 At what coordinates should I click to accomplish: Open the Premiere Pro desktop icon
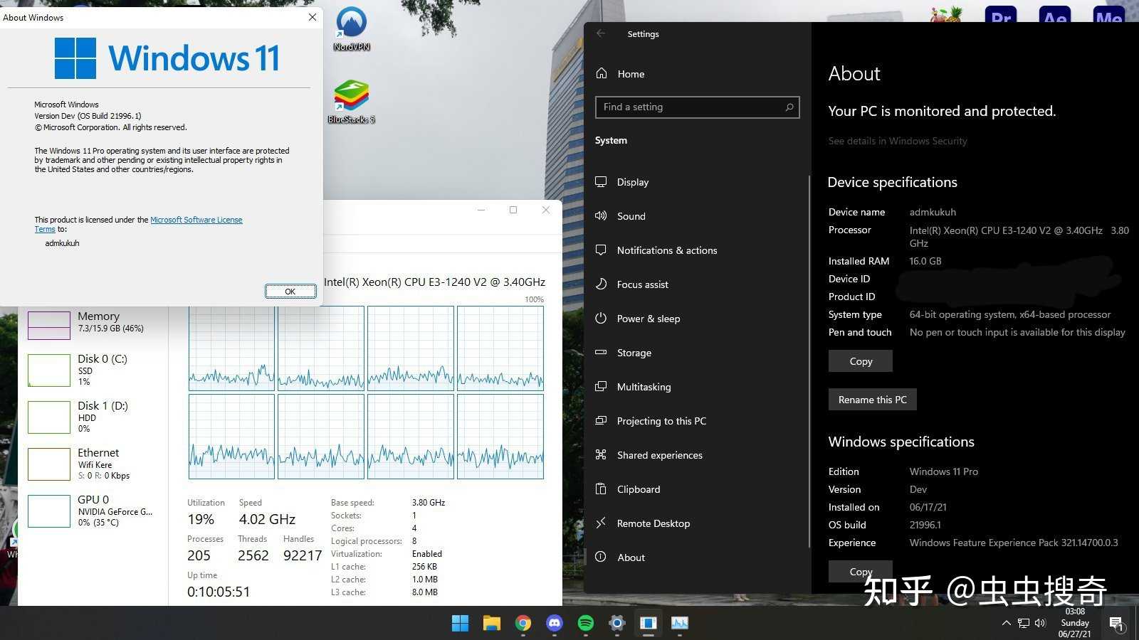(1000, 16)
